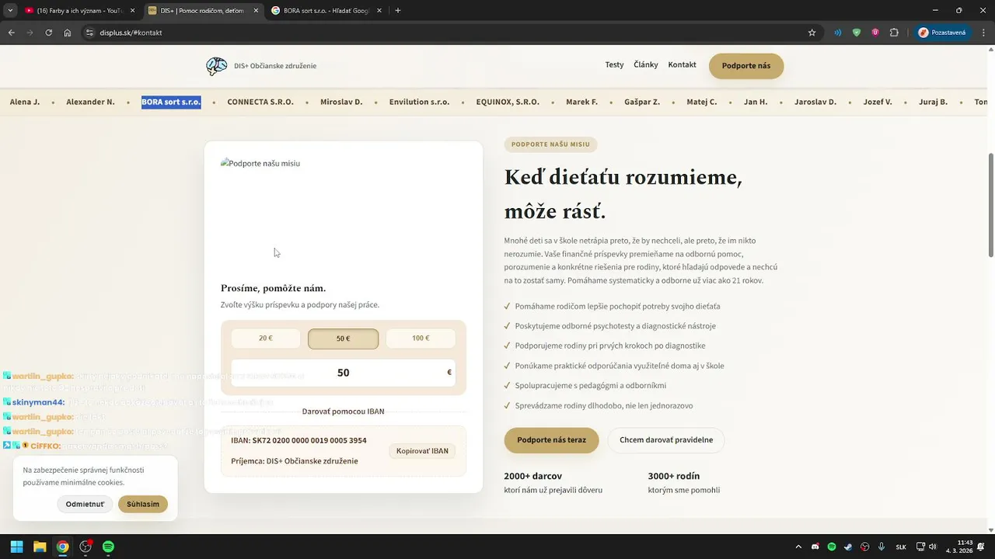The height and width of the screenshot is (559, 995).
Task: Open a new browser tab
Action: [x=398, y=10]
